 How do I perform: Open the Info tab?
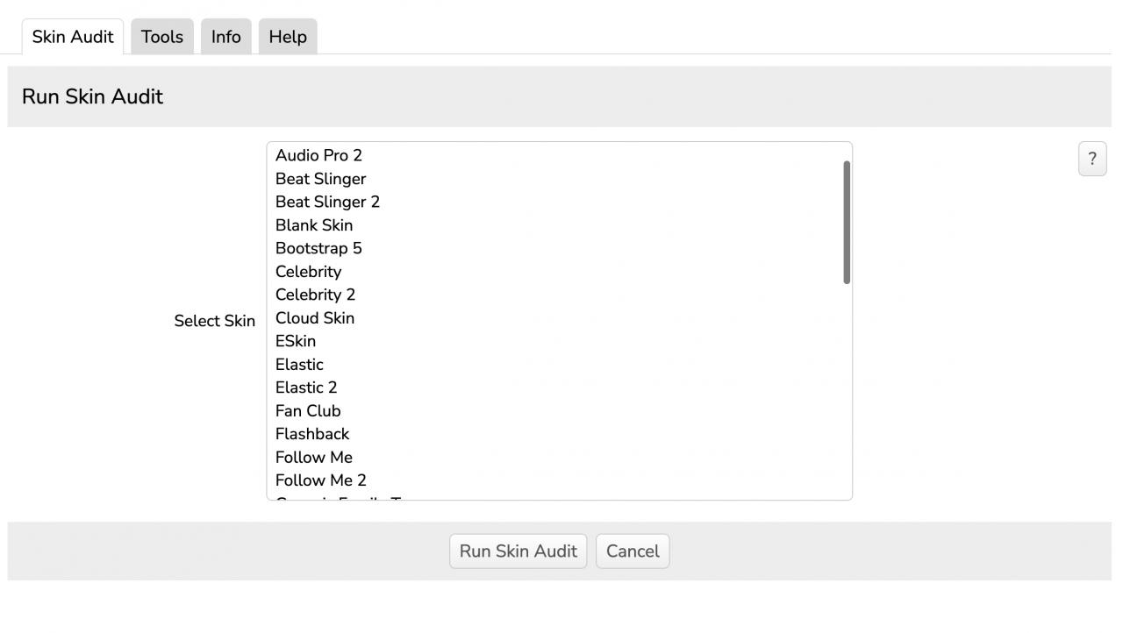225,37
